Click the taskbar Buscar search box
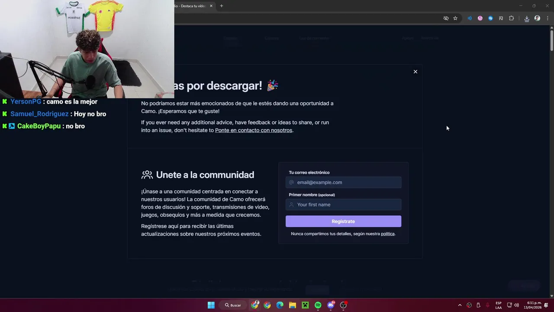 point(233,305)
